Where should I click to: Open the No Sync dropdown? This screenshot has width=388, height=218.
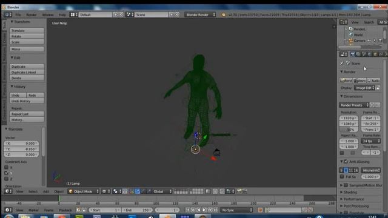237,210
